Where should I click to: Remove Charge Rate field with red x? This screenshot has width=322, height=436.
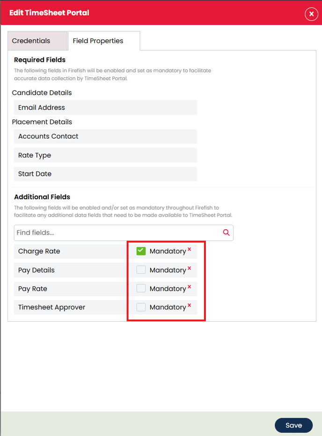coord(190,249)
